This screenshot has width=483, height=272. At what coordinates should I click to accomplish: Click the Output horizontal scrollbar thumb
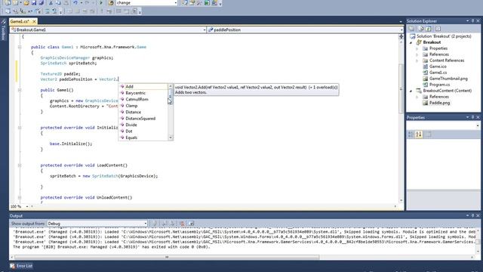tap(167, 257)
